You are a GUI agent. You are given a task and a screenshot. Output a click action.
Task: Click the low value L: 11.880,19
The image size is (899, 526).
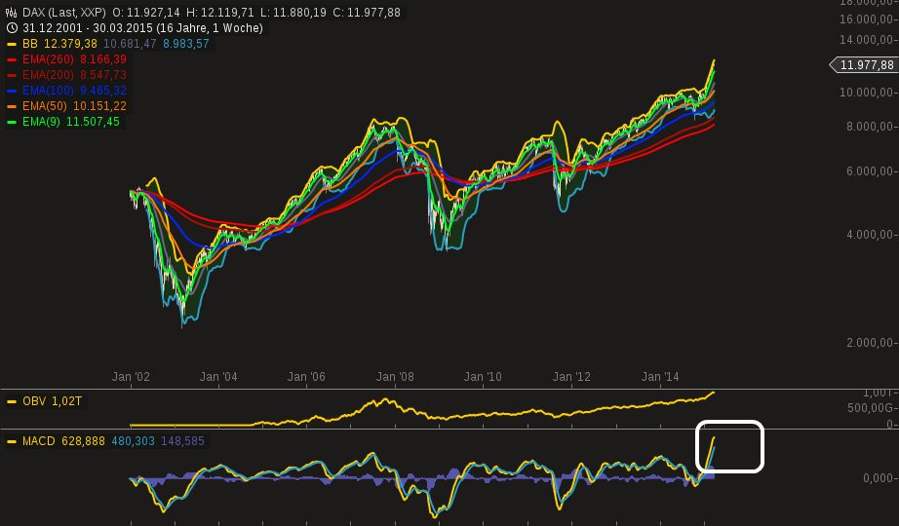click(x=293, y=13)
